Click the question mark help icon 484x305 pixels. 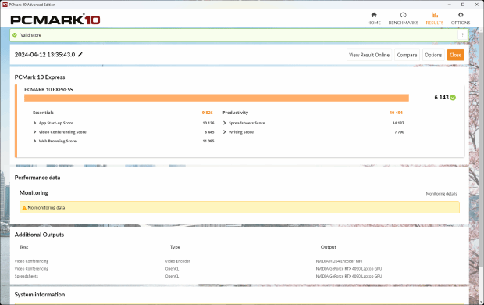[x=462, y=35]
